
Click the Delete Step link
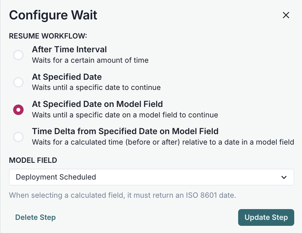click(x=35, y=217)
